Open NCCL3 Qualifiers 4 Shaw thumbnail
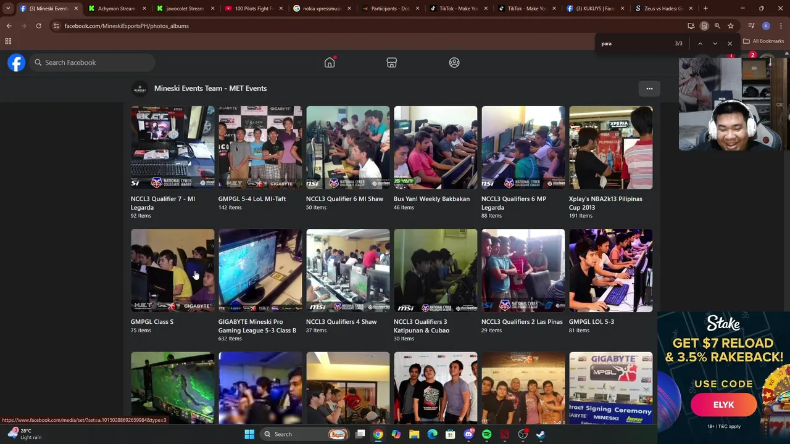Image resolution: width=790 pixels, height=444 pixels. tap(348, 270)
